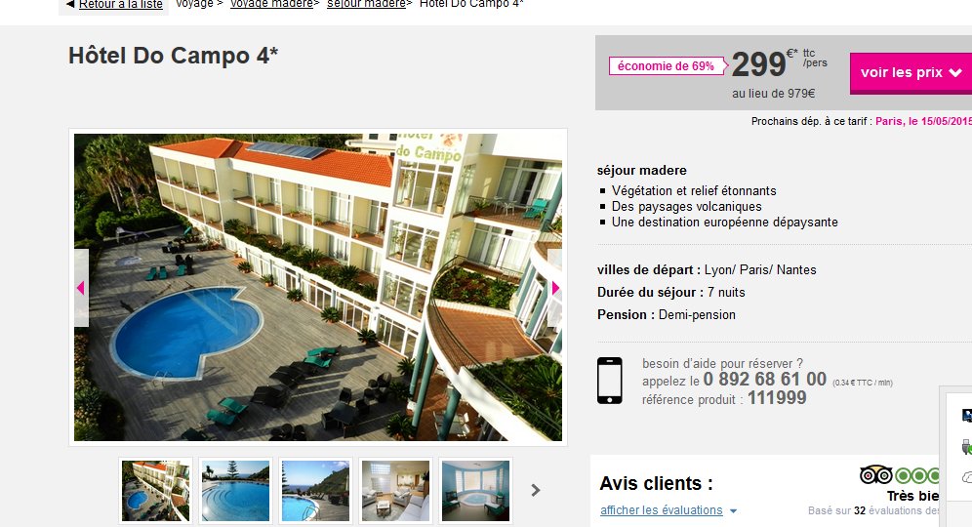Expand the voir les prix dropdown button
This screenshot has height=527, width=972.
(x=911, y=72)
